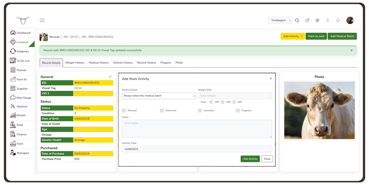Enable the Weaned checkbox

point(124,110)
